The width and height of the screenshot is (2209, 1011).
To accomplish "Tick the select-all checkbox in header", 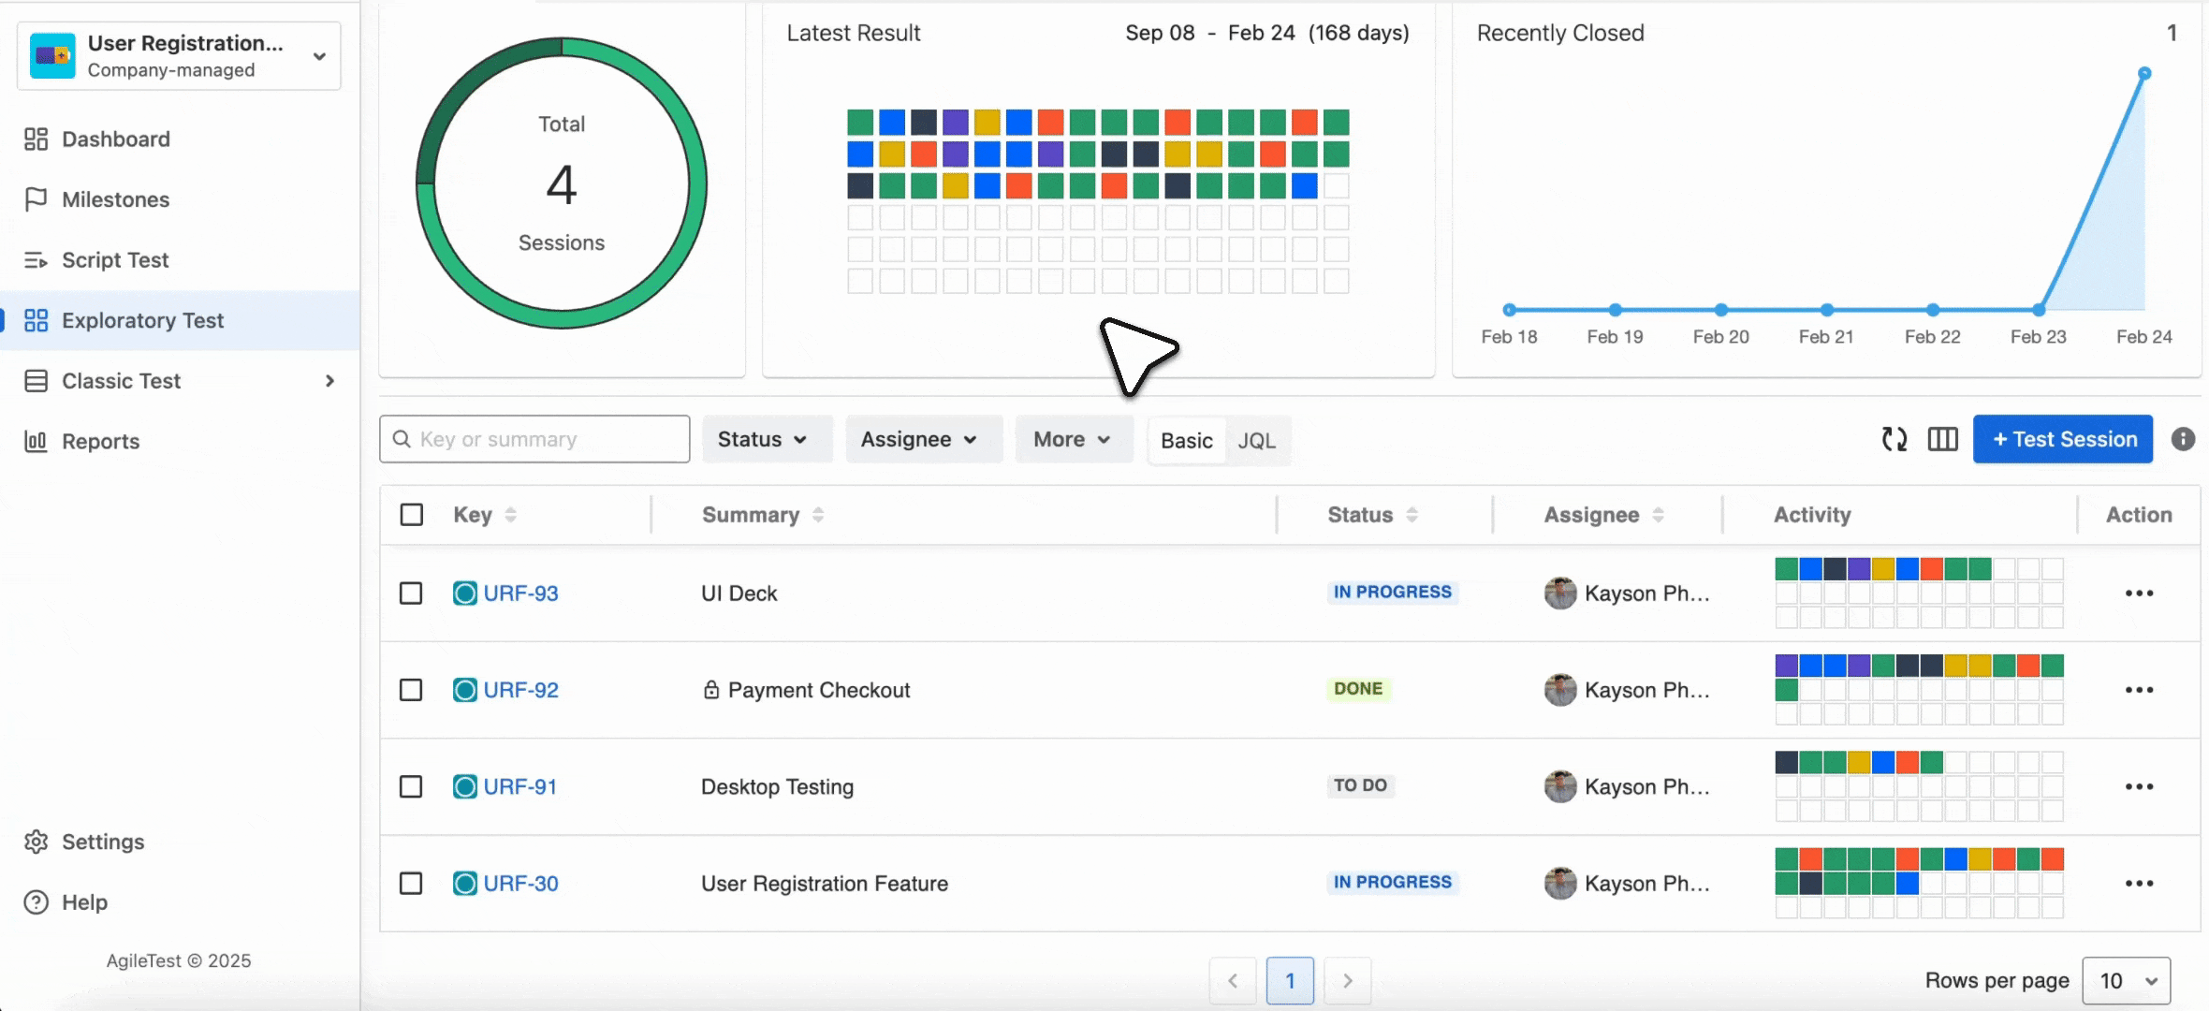I will point(411,515).
